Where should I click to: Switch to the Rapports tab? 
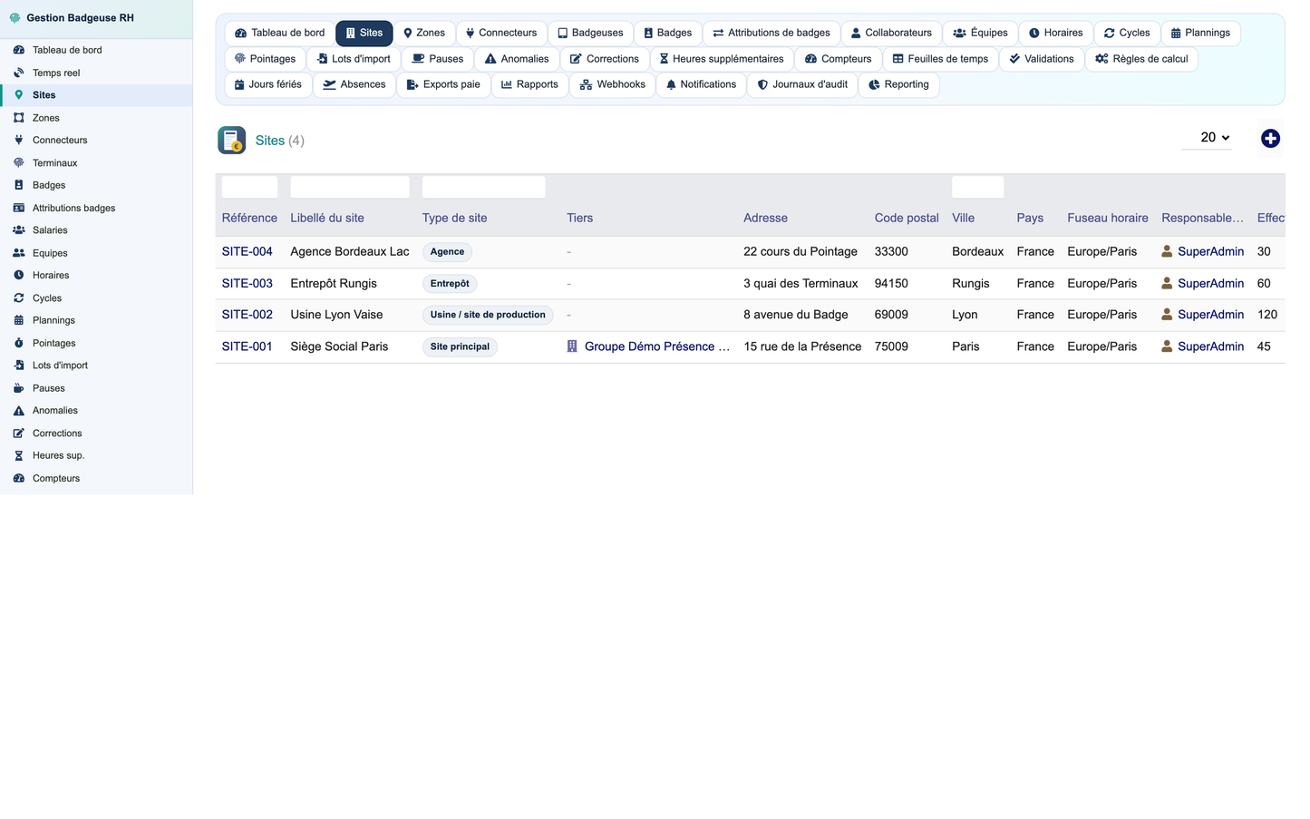point(529,84)
